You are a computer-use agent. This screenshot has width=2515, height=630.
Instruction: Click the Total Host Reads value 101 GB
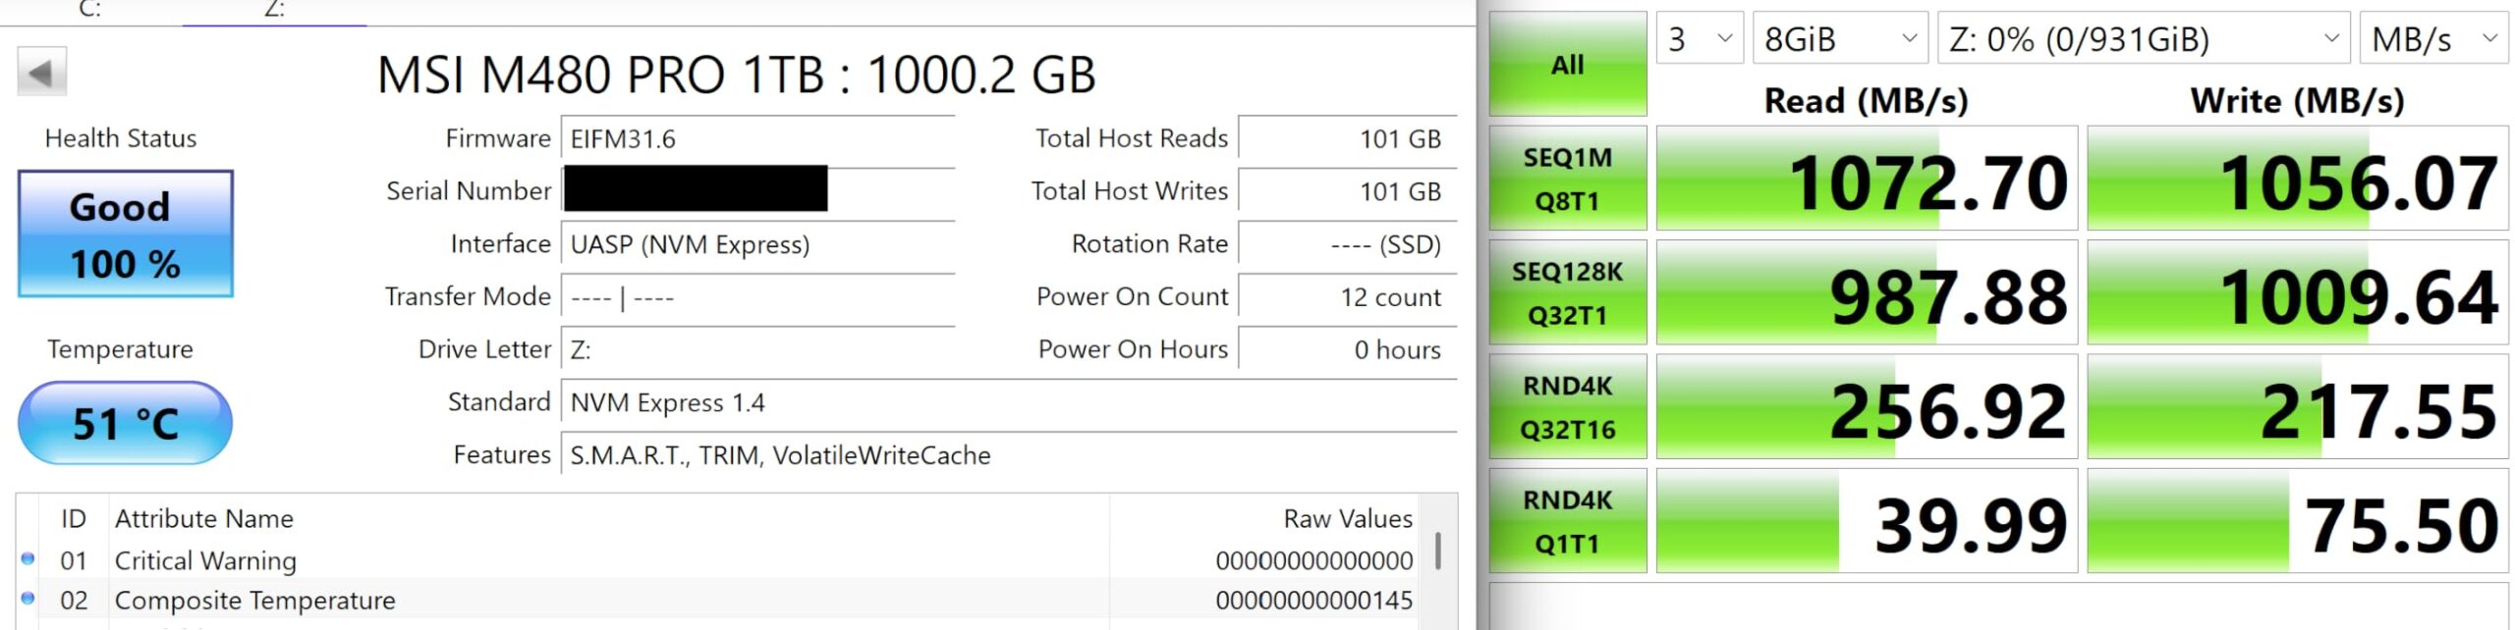(x=1347, y=138)
